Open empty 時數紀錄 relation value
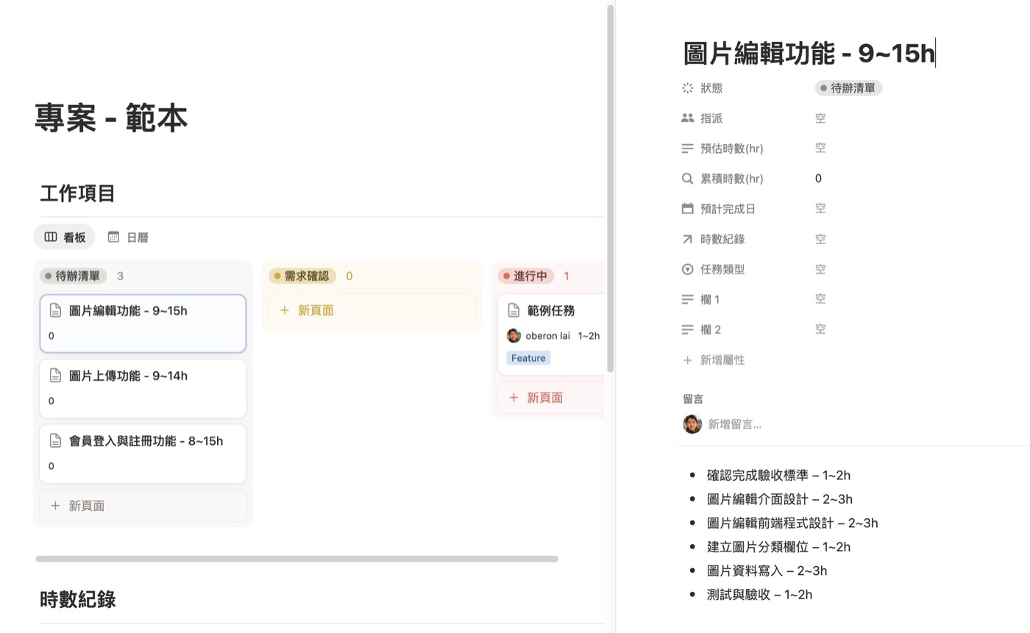 [x=820, y=239]
